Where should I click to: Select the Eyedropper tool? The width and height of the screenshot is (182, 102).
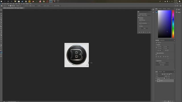point(1,21)
